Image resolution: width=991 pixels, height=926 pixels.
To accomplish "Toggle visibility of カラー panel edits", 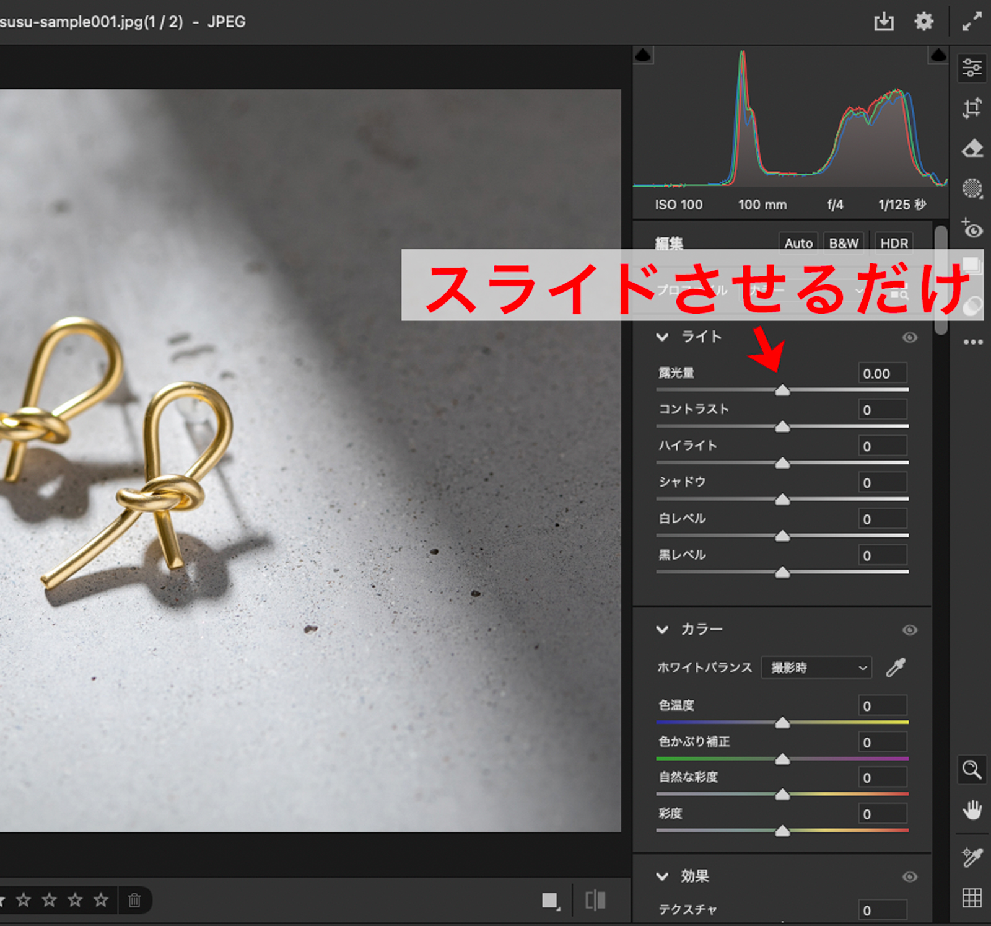I will coord(909,630).
